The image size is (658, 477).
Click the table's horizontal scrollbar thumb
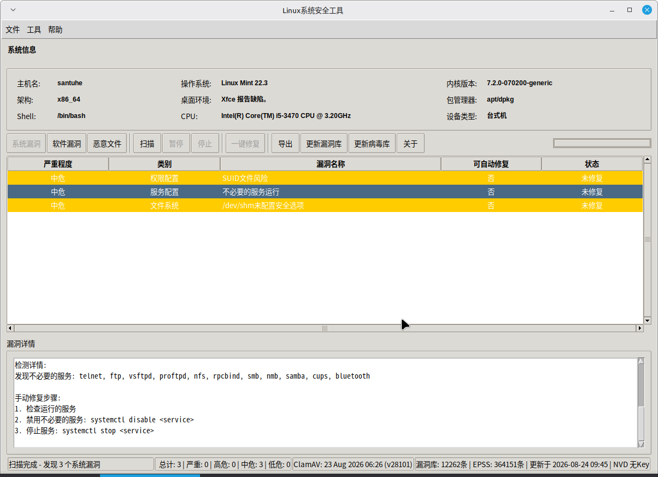(325, 328)
